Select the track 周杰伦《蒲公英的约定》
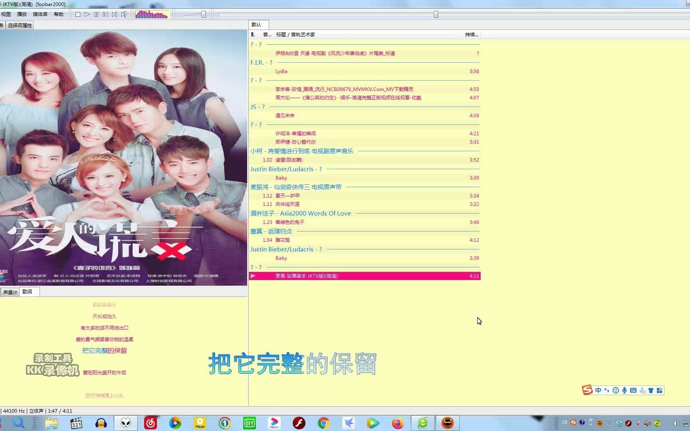Viewport: 690px width, 431px height. pyautogui.click(x=365, y=98)
